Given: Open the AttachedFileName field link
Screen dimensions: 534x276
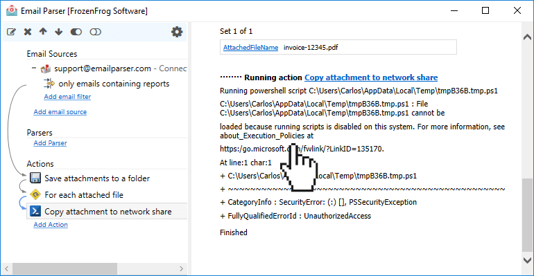Looking at the screenshot, I should point(250,48).
